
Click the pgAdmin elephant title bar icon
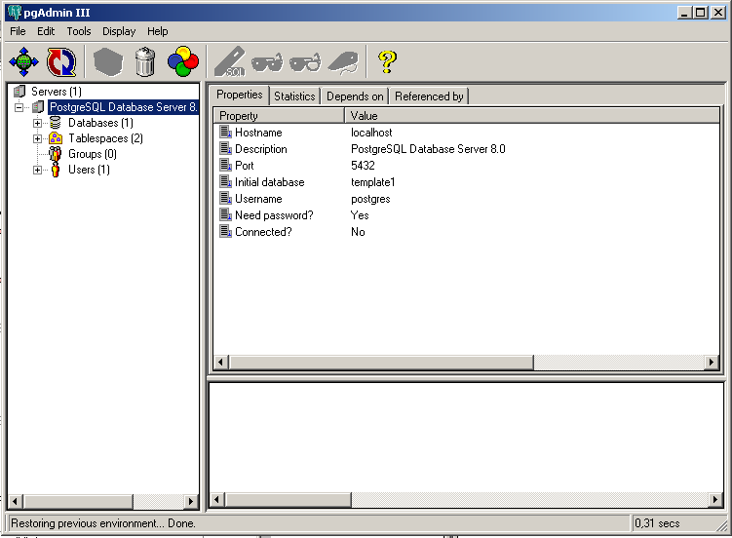coord(15,12)
